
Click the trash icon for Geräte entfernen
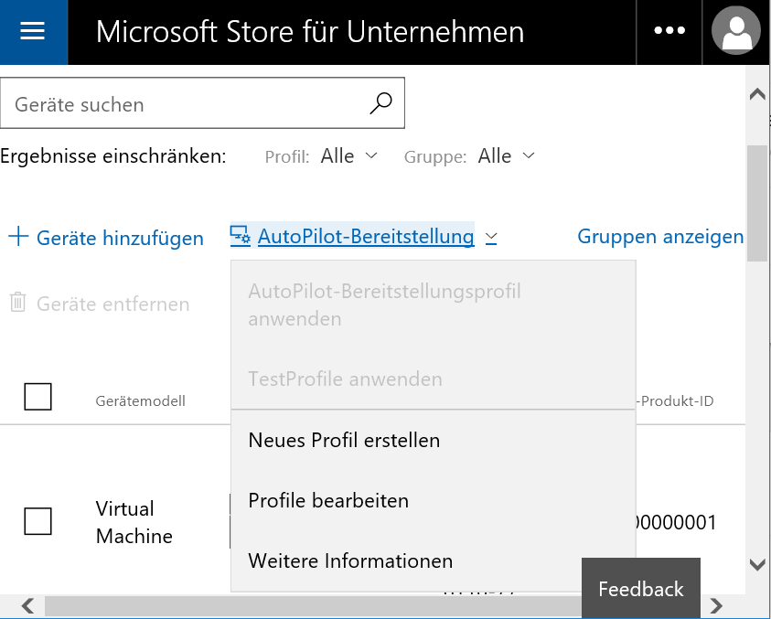(17, 303)
